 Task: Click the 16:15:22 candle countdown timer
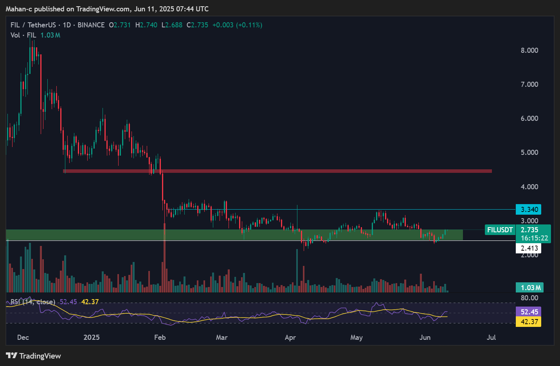(534, 238)
